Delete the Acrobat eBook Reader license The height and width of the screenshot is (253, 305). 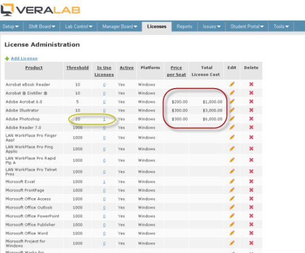pos(251,84)
